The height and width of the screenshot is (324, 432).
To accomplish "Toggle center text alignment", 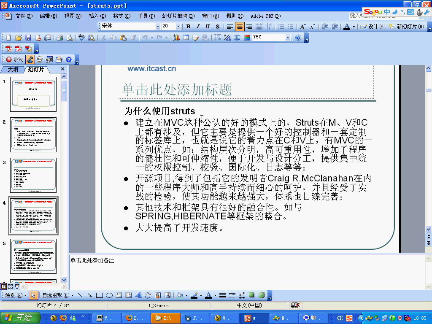I will coord(240,27).
